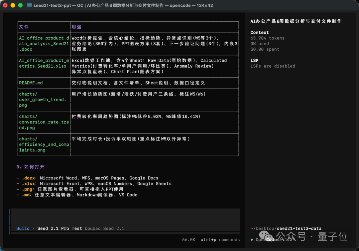Minimize the terminal with the yellow button
This screenshot has height=251, width=359.
tap(13, 5)
